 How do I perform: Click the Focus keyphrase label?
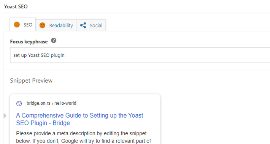[x=29, y=42]
